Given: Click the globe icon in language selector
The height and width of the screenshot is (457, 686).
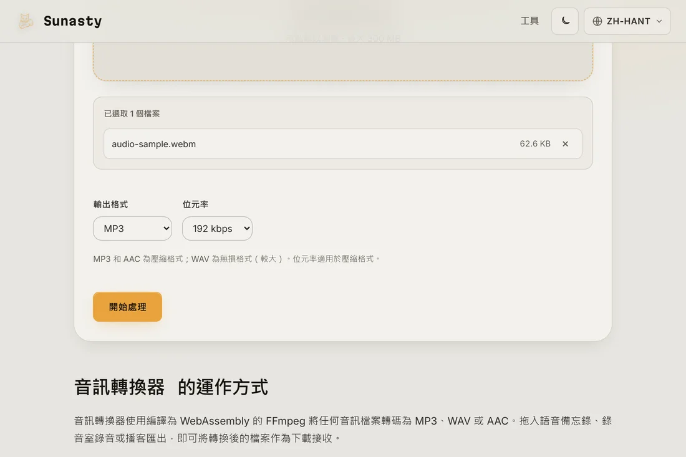Looking at the screenshot, I should [597, 21].
